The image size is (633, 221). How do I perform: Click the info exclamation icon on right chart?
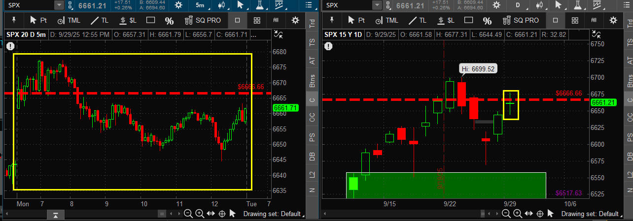328,45
